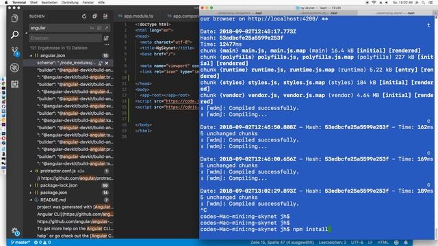This screenshot has width=438, height=246.
Task: Toggle regular expression in the search field
Action: 106,28
